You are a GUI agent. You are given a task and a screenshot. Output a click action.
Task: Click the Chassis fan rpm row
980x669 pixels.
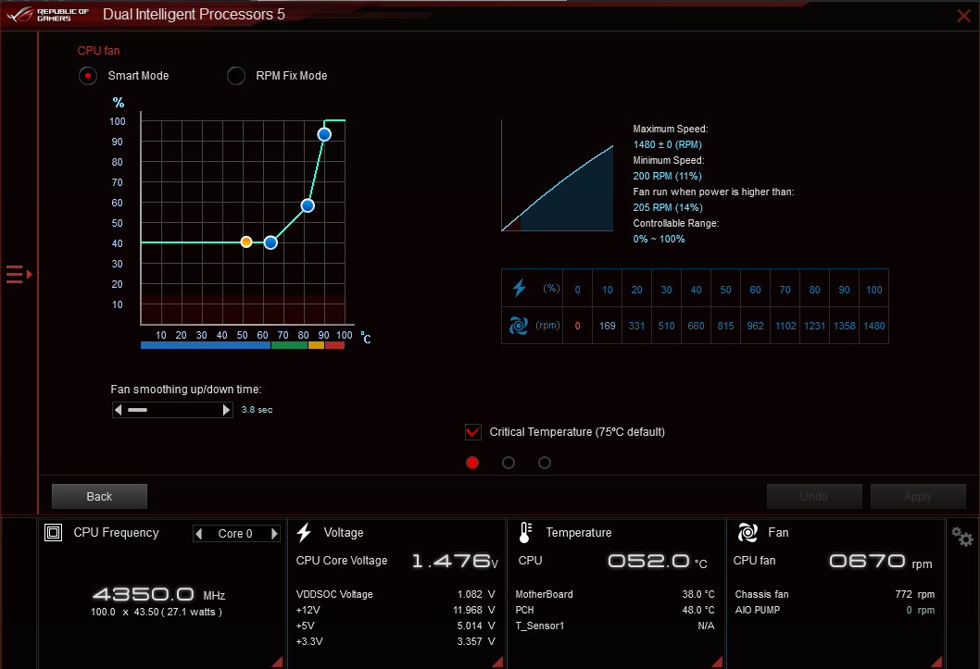[835, 594]
